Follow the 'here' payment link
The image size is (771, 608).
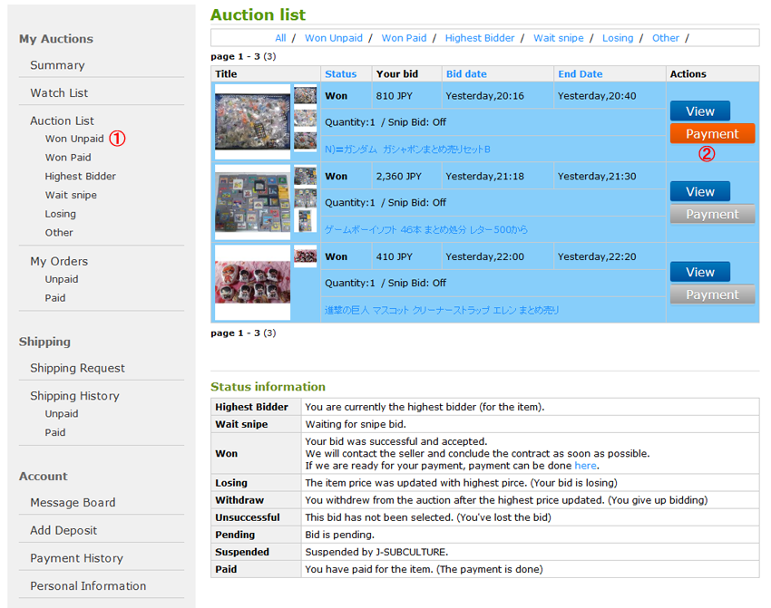[585, 465]
